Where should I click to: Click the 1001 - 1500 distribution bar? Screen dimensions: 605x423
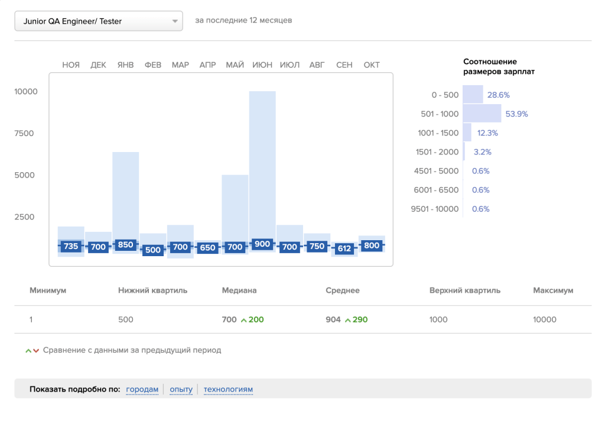tap(467, 133)
